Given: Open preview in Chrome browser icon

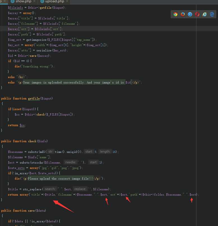Looking at the screenshot, I should pos(175,14).
